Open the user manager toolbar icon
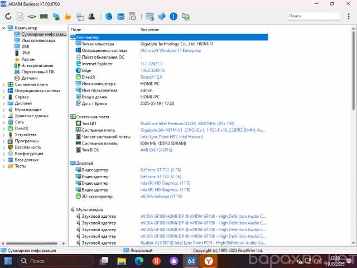This screenshot has width=357, height=268. pyautogui.click(x=91, y=16)
